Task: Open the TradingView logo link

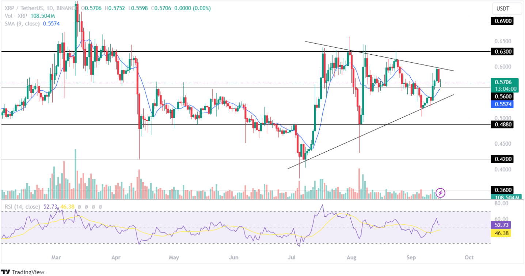Action: pos(23,272)
